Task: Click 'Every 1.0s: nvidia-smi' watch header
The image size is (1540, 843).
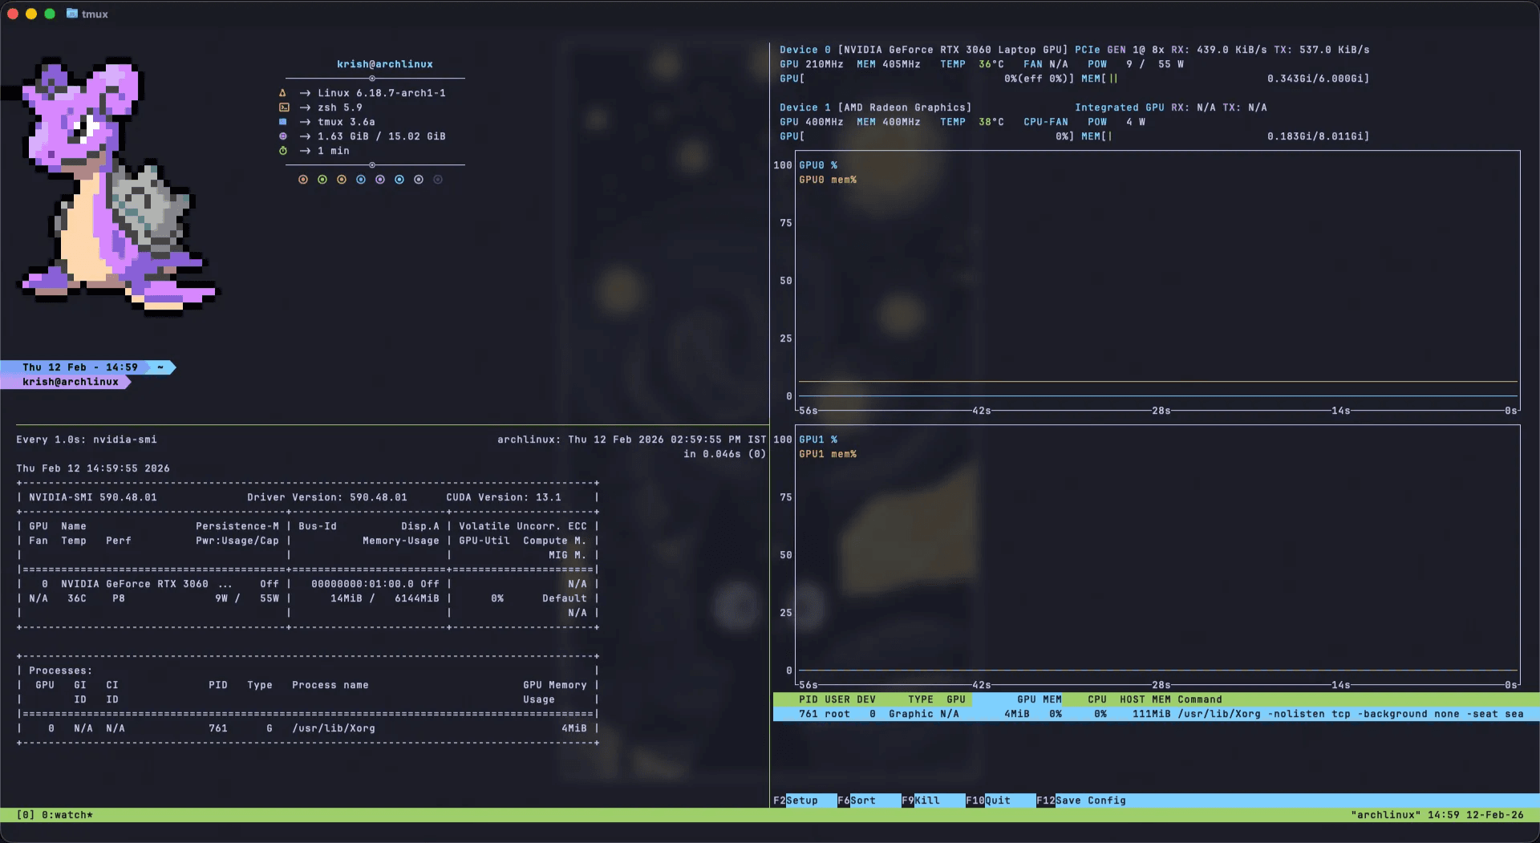Action: click(x=87, y=440)
